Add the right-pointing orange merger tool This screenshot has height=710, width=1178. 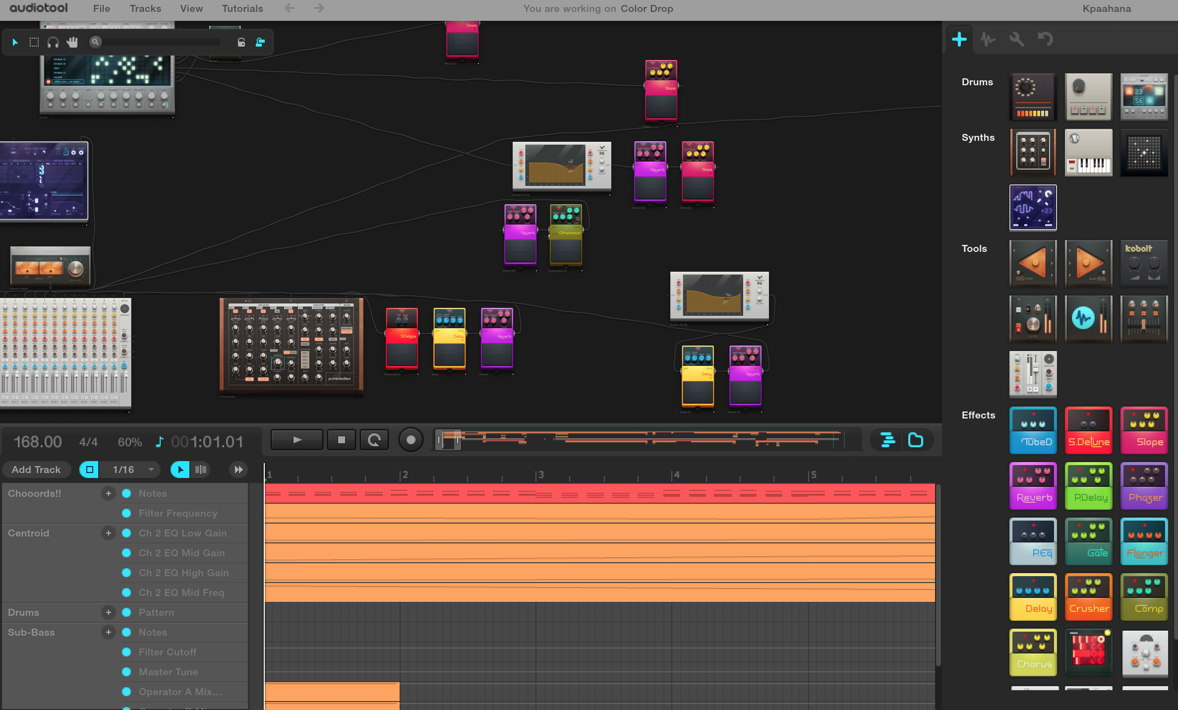click(1089, 264)
